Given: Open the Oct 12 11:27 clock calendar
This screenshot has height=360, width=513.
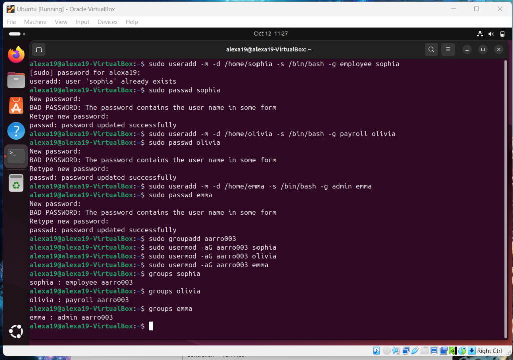Looking at the screenshot, I should point(271,34).
